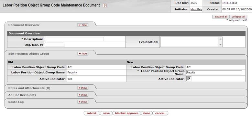This screenshot has width=252, height=118.
Task: Click the collapse all button
Action: (x=238, y=17)
